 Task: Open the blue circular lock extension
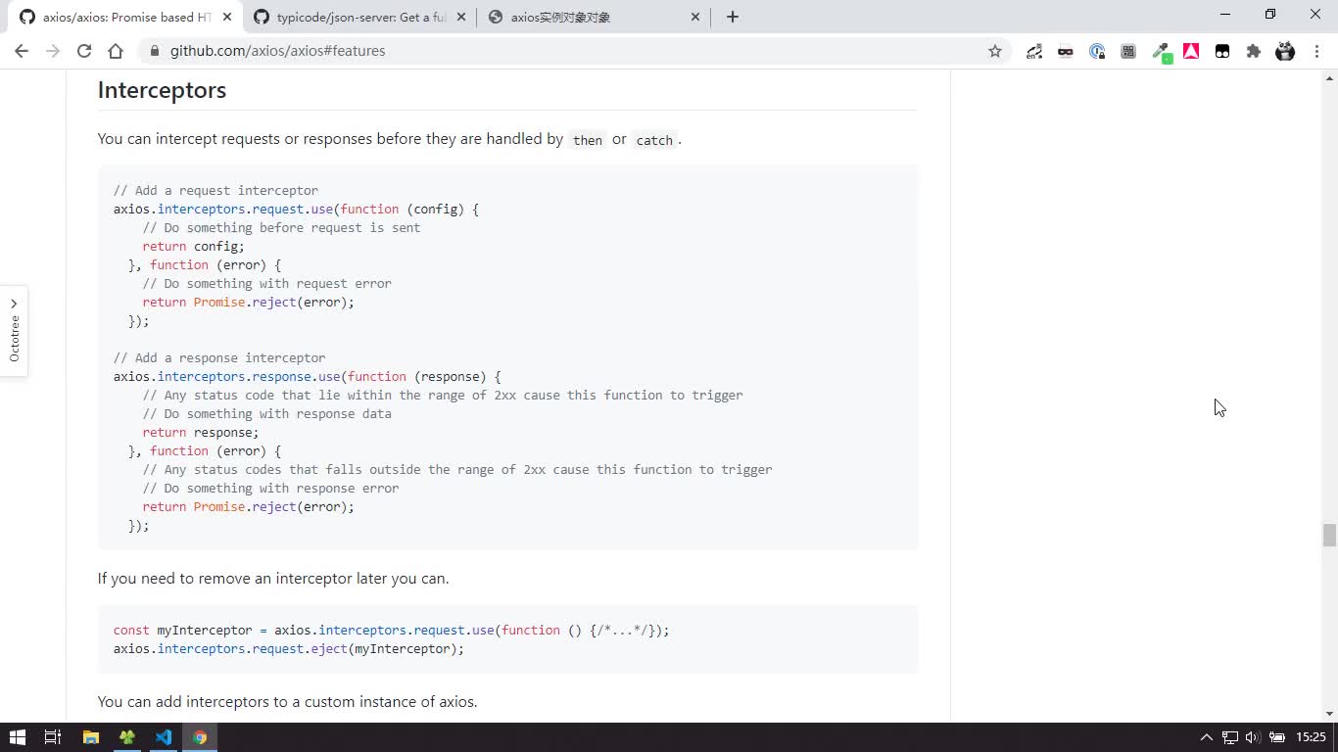click(x=1097, y=51)
